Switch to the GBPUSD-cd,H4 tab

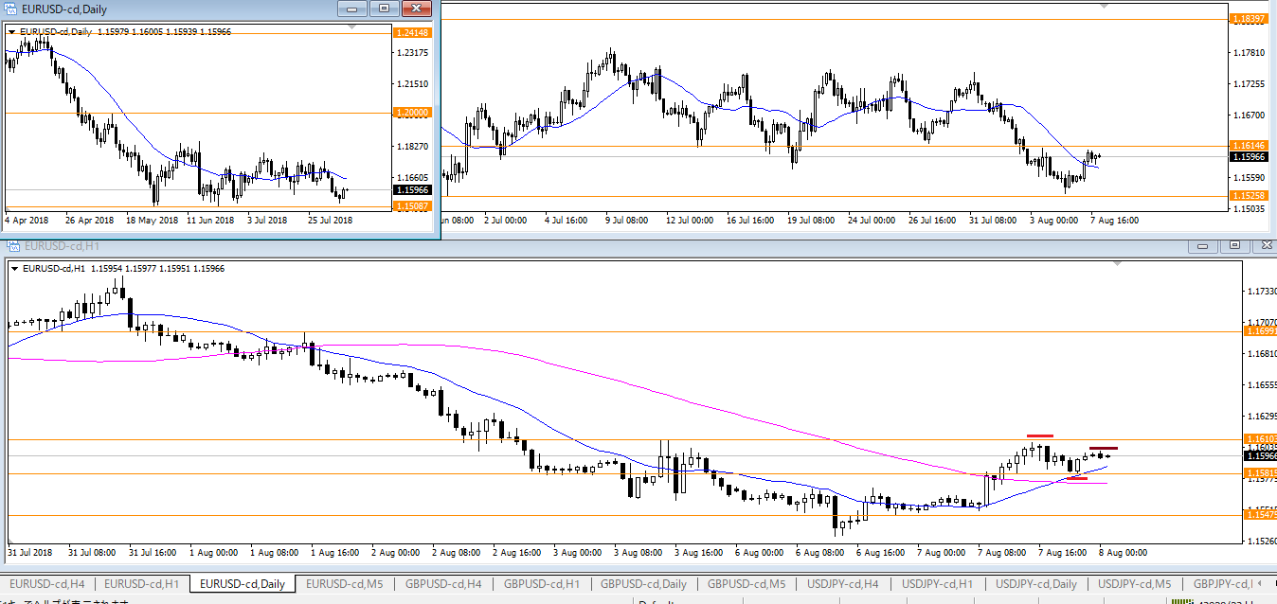(x=441, y=584)
